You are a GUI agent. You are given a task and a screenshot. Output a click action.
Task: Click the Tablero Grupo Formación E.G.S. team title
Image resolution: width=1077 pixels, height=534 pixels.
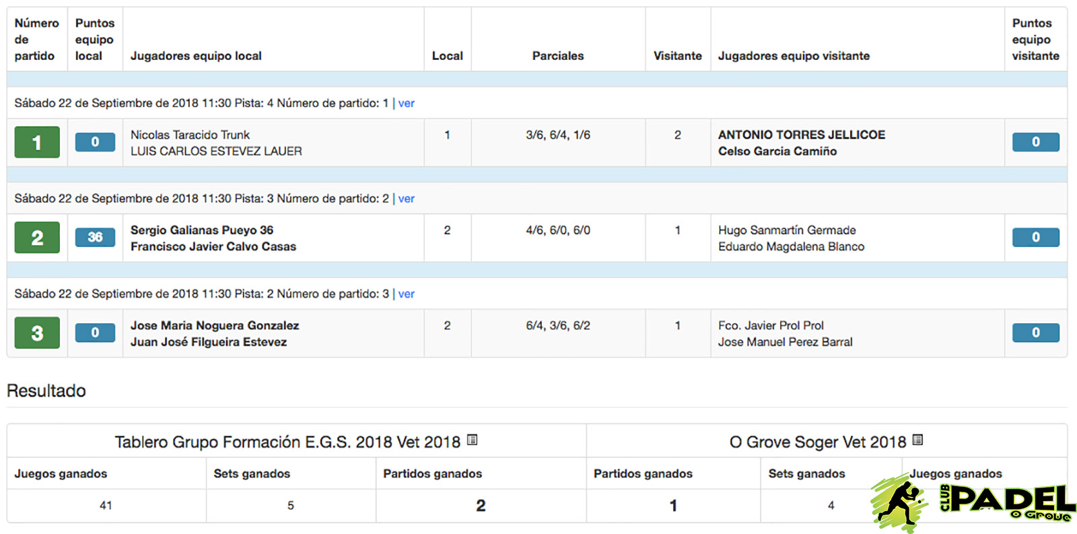pos(287,442)
